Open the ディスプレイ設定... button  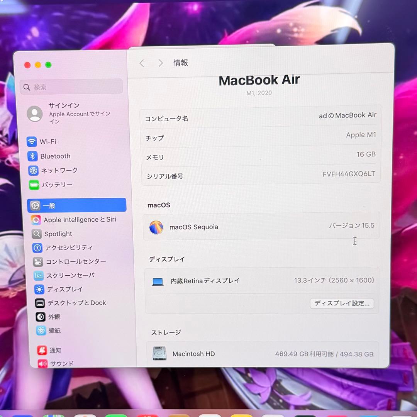tap(341, 303)
